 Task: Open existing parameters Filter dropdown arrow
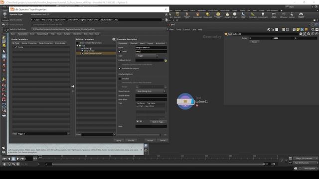tap(114, 134)
